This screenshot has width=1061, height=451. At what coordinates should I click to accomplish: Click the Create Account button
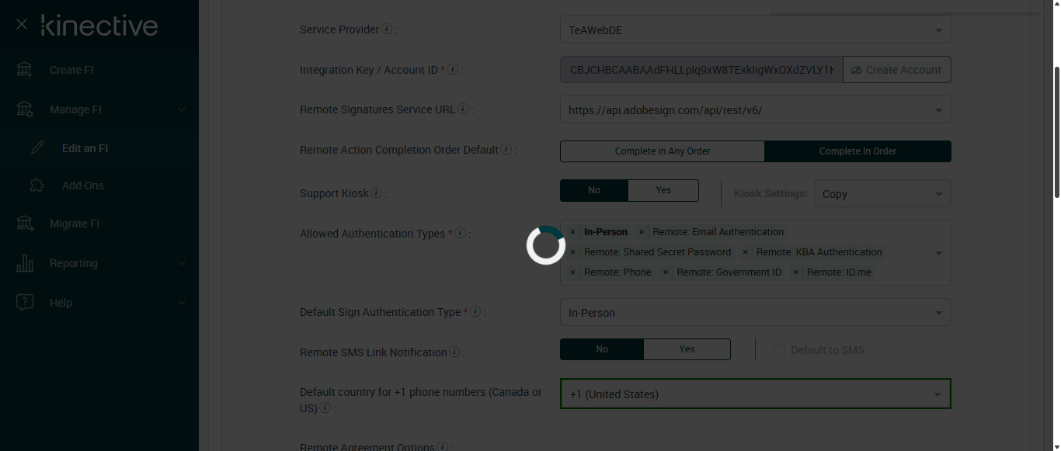tap(896, 70)
